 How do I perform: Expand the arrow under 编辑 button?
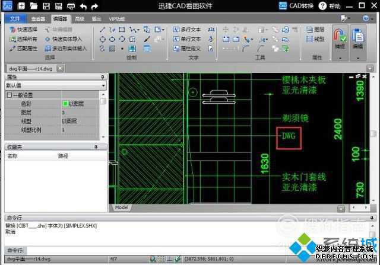click(x=358, y=58)
